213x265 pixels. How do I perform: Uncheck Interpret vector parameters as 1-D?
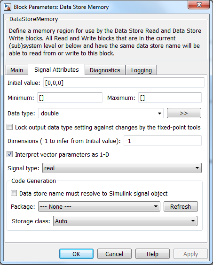pyautogui.click(x=10, y=154)
